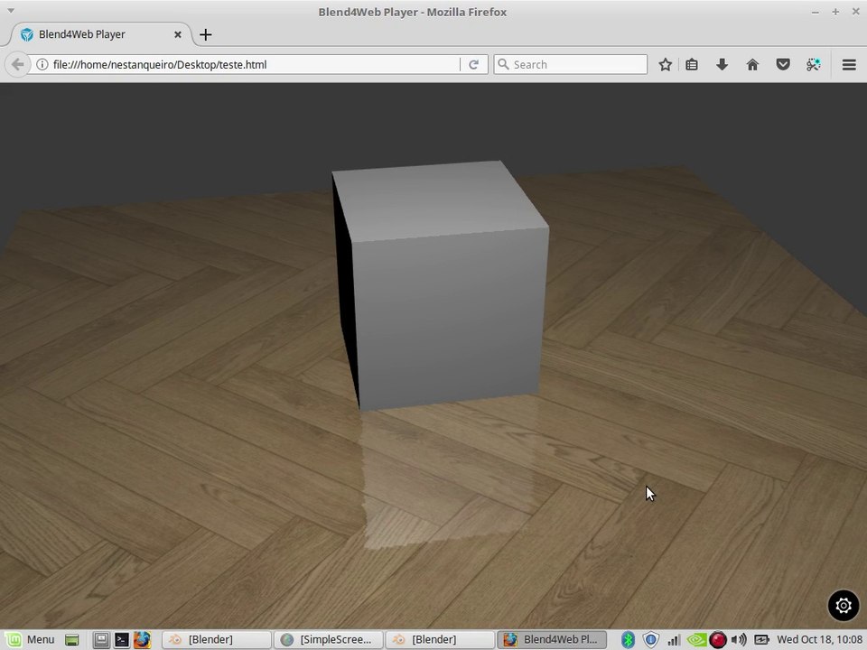This screenshot has height=650, width=867.
Task: Show desktop icon in the panel
Action: click(72, 640)
